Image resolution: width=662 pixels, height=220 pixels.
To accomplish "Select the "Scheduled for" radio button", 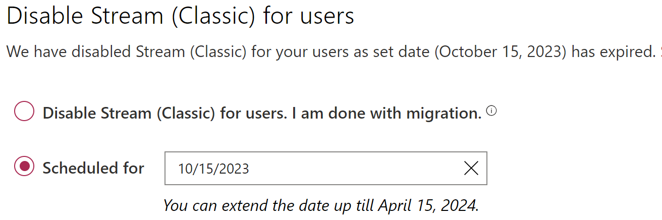I will click(24, 167).
